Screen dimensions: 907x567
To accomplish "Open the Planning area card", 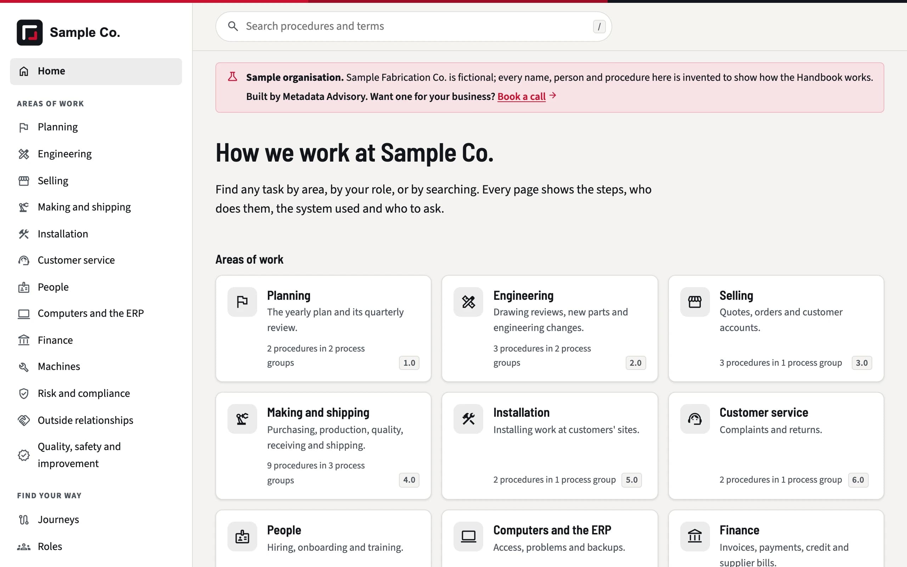I will coord(323,329).
